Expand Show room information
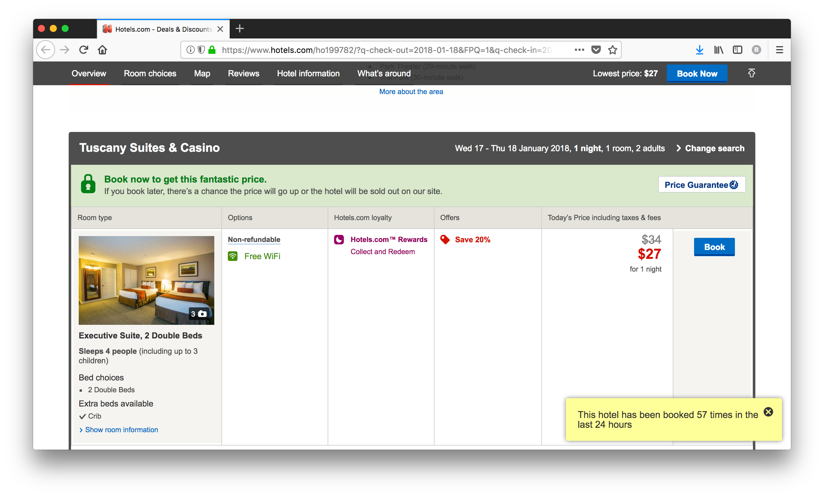The width and height of the screenshot is (824, 497). 119,430
